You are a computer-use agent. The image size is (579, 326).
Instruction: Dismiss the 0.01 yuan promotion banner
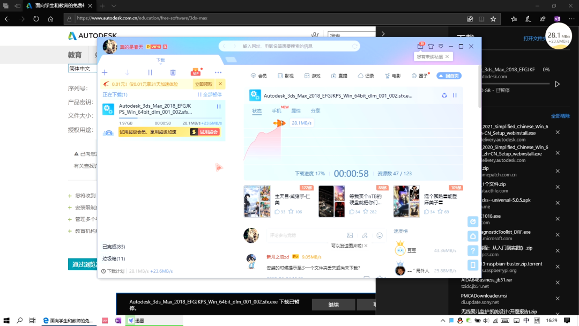(x=220, y=84)
